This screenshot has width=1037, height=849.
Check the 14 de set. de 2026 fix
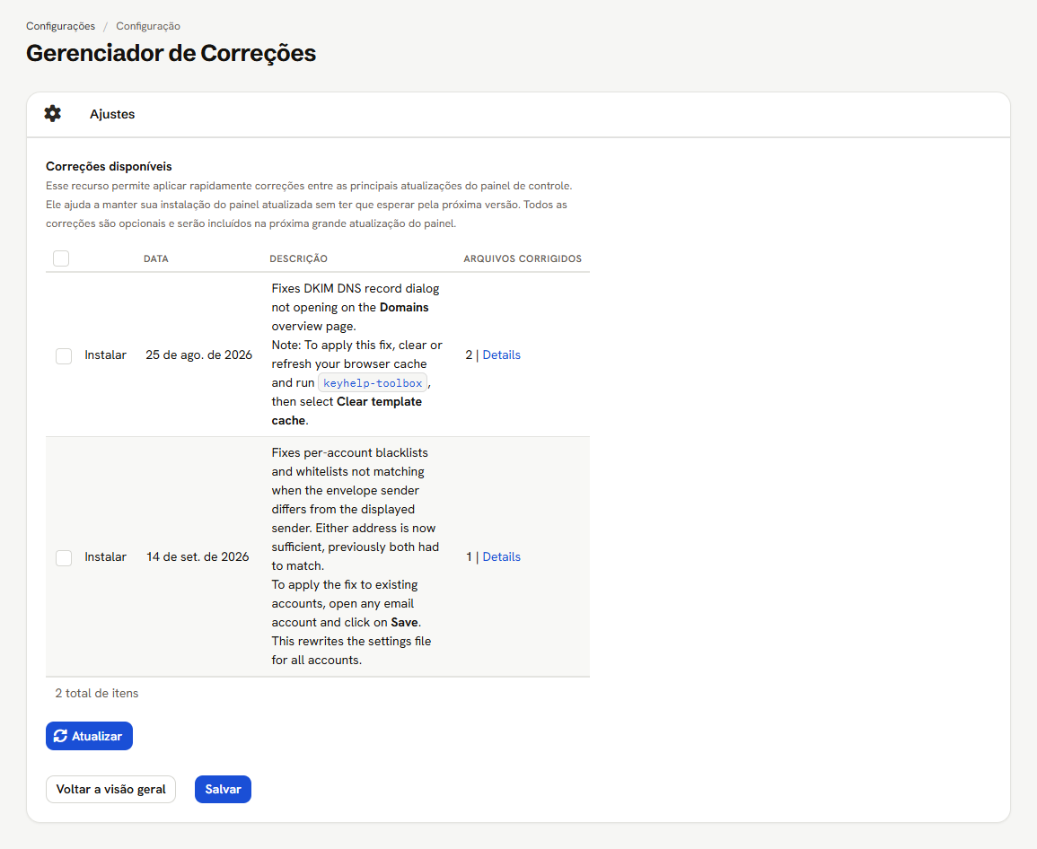[64, 558]
